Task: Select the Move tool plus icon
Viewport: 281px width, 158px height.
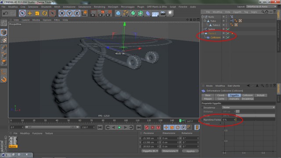Action: point(30,13)
